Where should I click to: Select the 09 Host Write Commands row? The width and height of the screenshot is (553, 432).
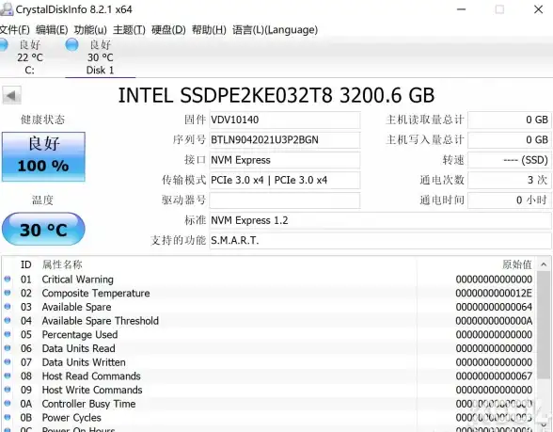269,390
